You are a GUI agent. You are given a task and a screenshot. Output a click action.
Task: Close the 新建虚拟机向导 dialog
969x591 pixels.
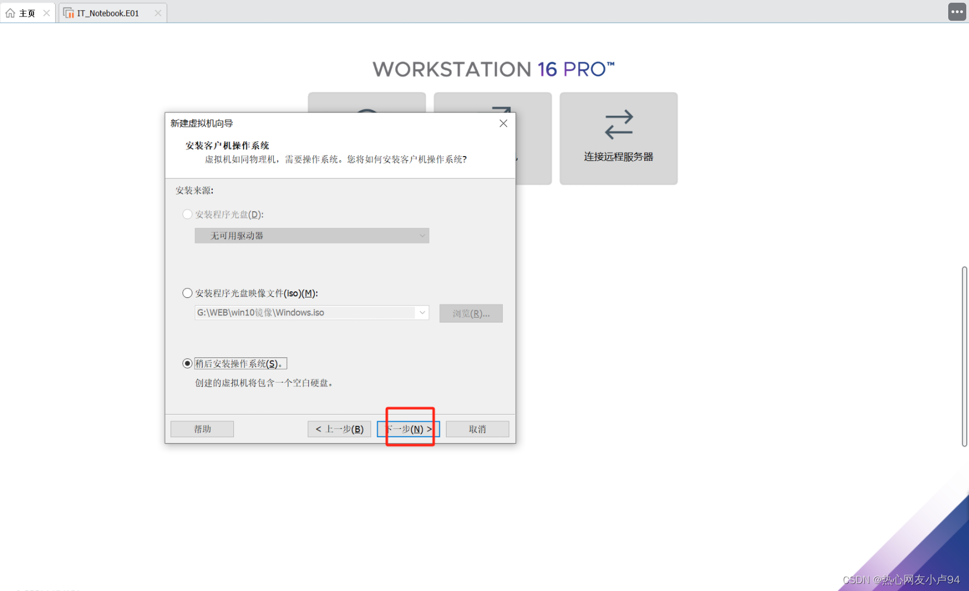tap(503, 123)
